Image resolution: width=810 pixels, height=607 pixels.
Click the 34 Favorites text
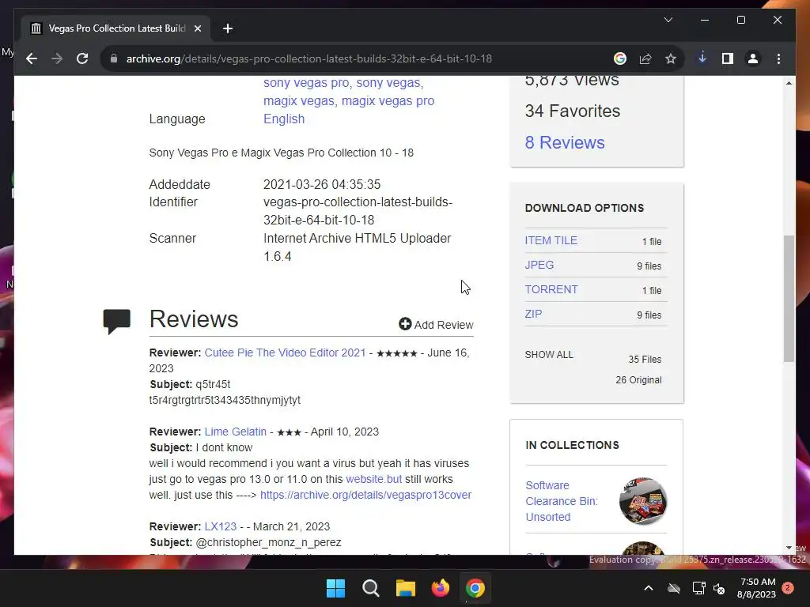click(x=573, y=111)
